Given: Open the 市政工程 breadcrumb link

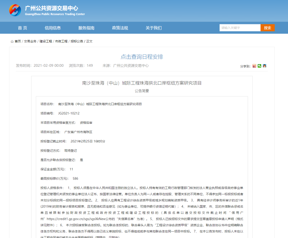Looking at the screenshot, I should pyautogui.click(x=61, y=41).
